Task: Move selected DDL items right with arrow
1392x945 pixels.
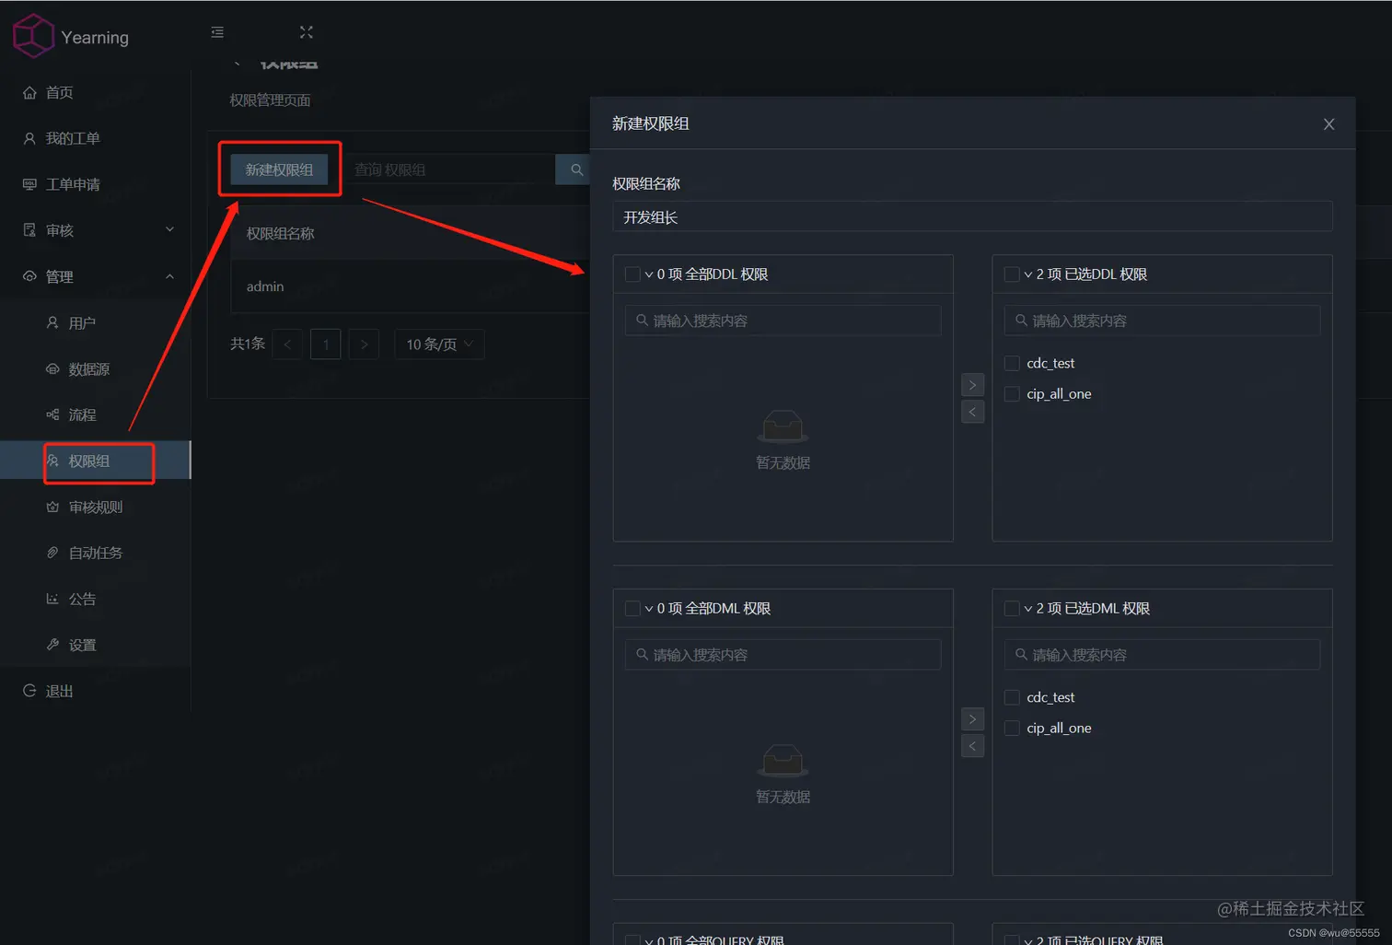Action: pyautogui.click(x=973, y=385)
